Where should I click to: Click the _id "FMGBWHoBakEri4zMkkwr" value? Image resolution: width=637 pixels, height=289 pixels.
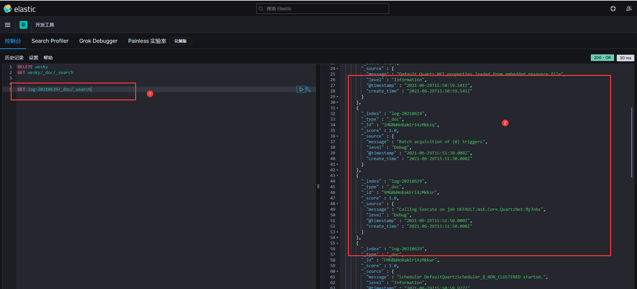(409, 260)
